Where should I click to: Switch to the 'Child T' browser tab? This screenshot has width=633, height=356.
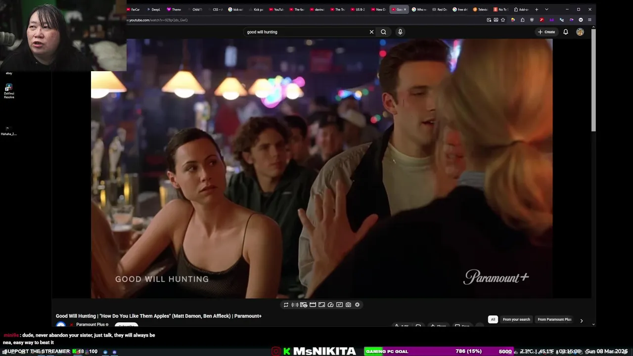coord(195,9)
